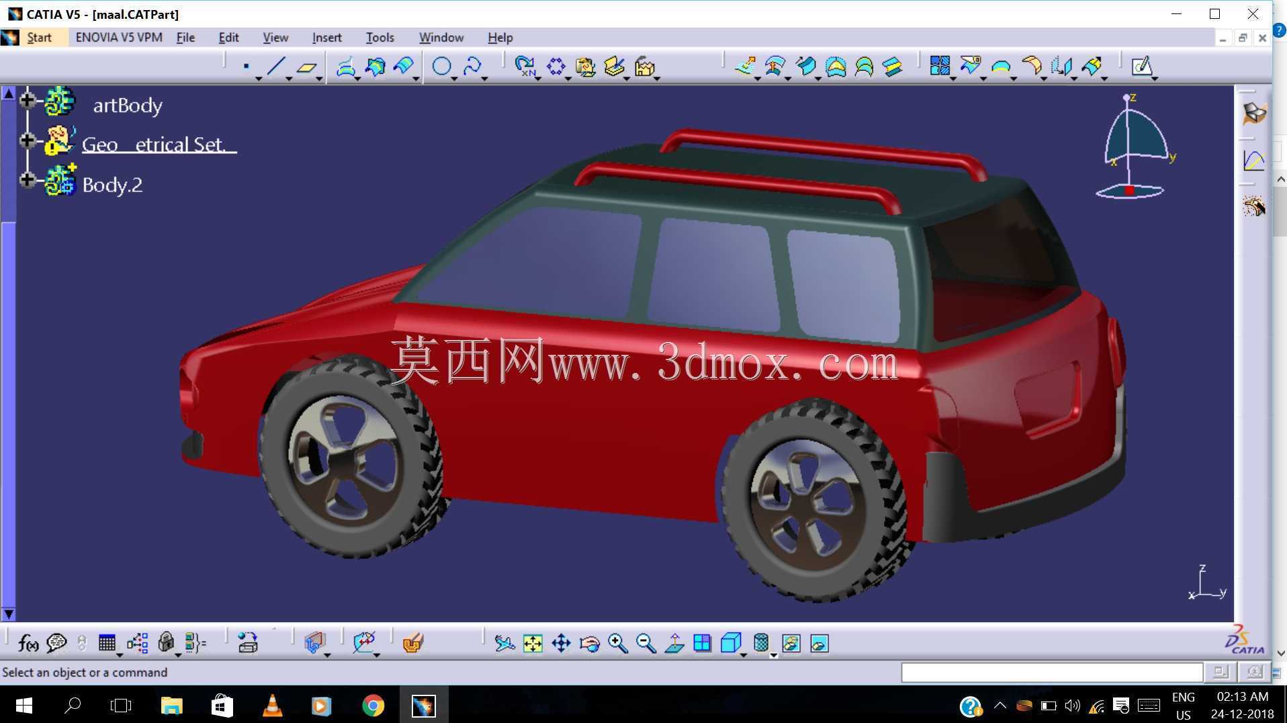Click the curve graph icon in right sidebar
1287x723 pixels.
(1254, 160)
